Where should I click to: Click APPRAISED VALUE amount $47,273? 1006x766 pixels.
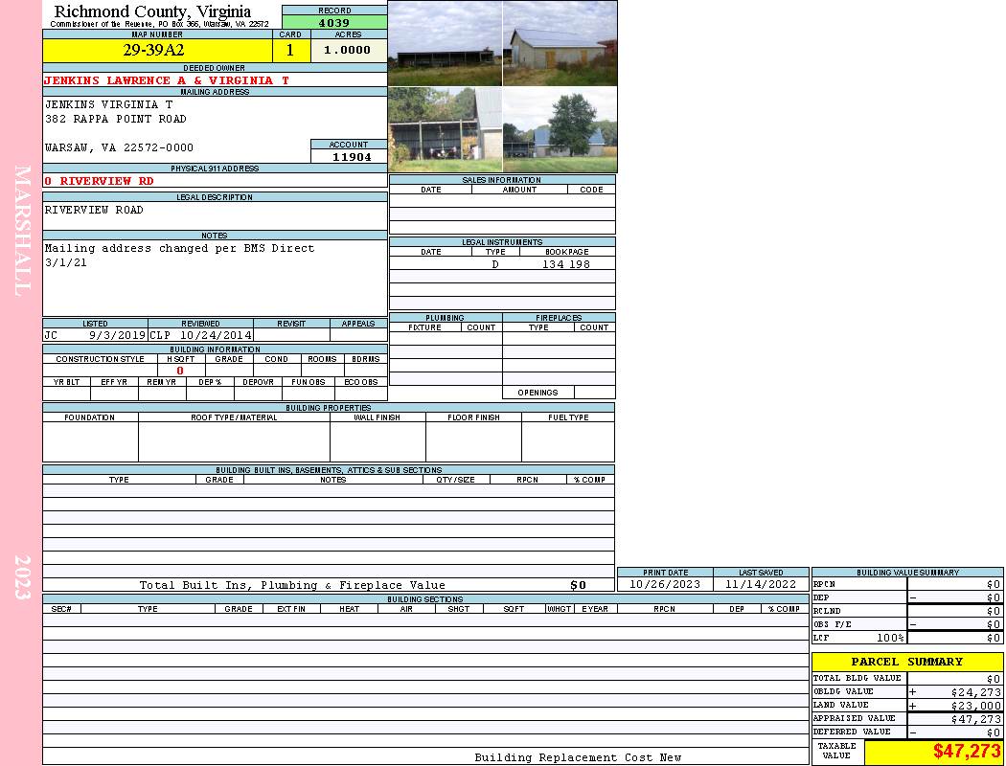pyautogui.click(x=976, y=719)
